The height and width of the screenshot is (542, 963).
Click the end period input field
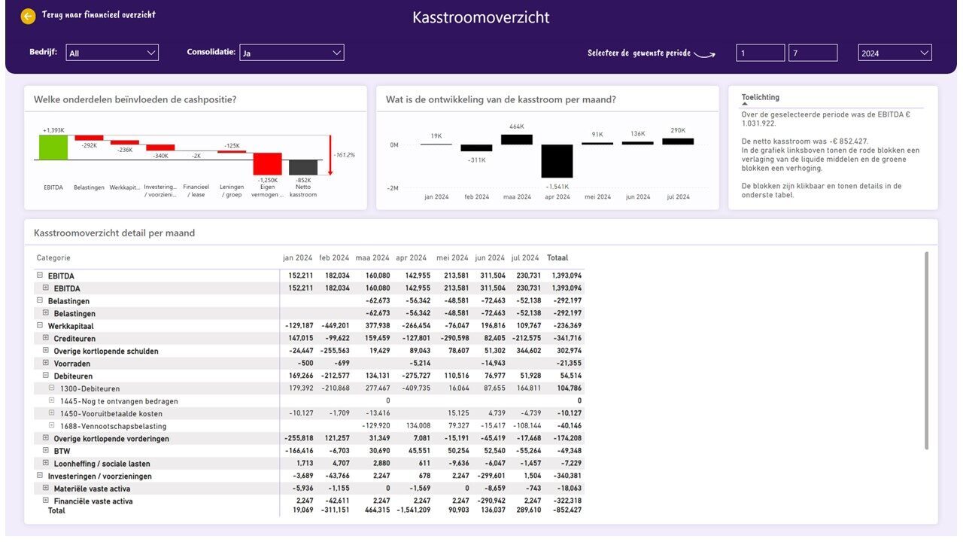(x=813, y=53)
